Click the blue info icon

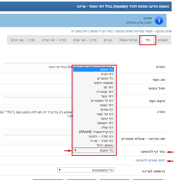coord(159,20)
